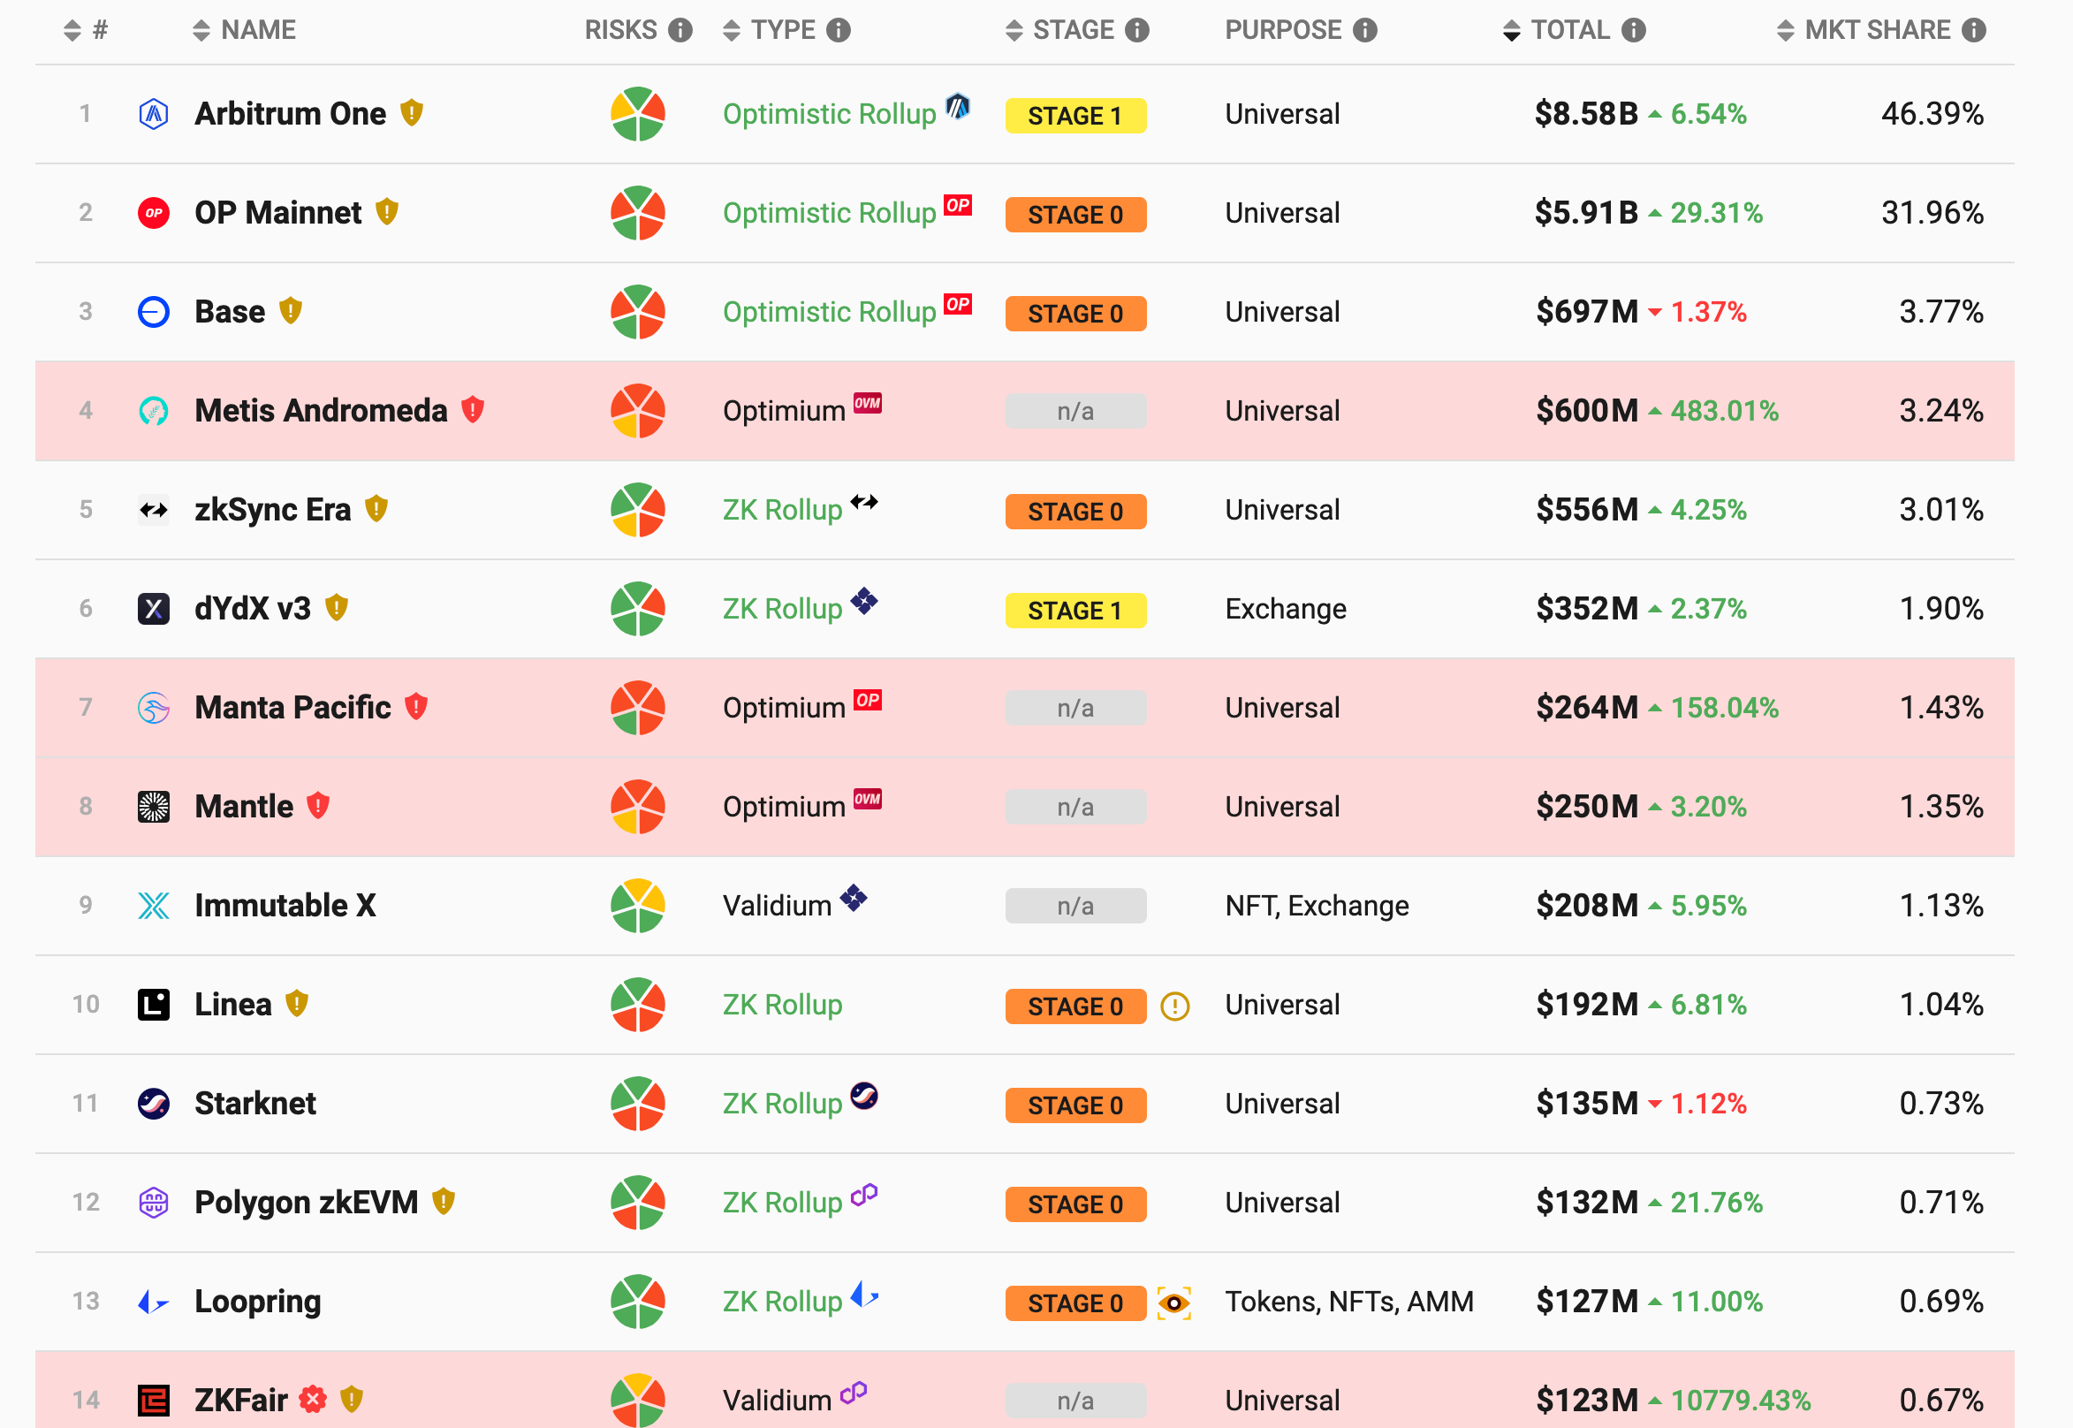Open the zkSync Era project page

tap(272, 510)
